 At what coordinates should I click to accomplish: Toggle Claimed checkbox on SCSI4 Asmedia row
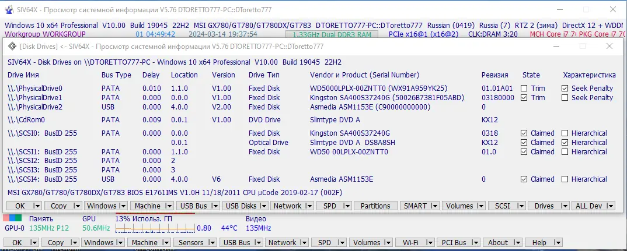pos(524,179)
